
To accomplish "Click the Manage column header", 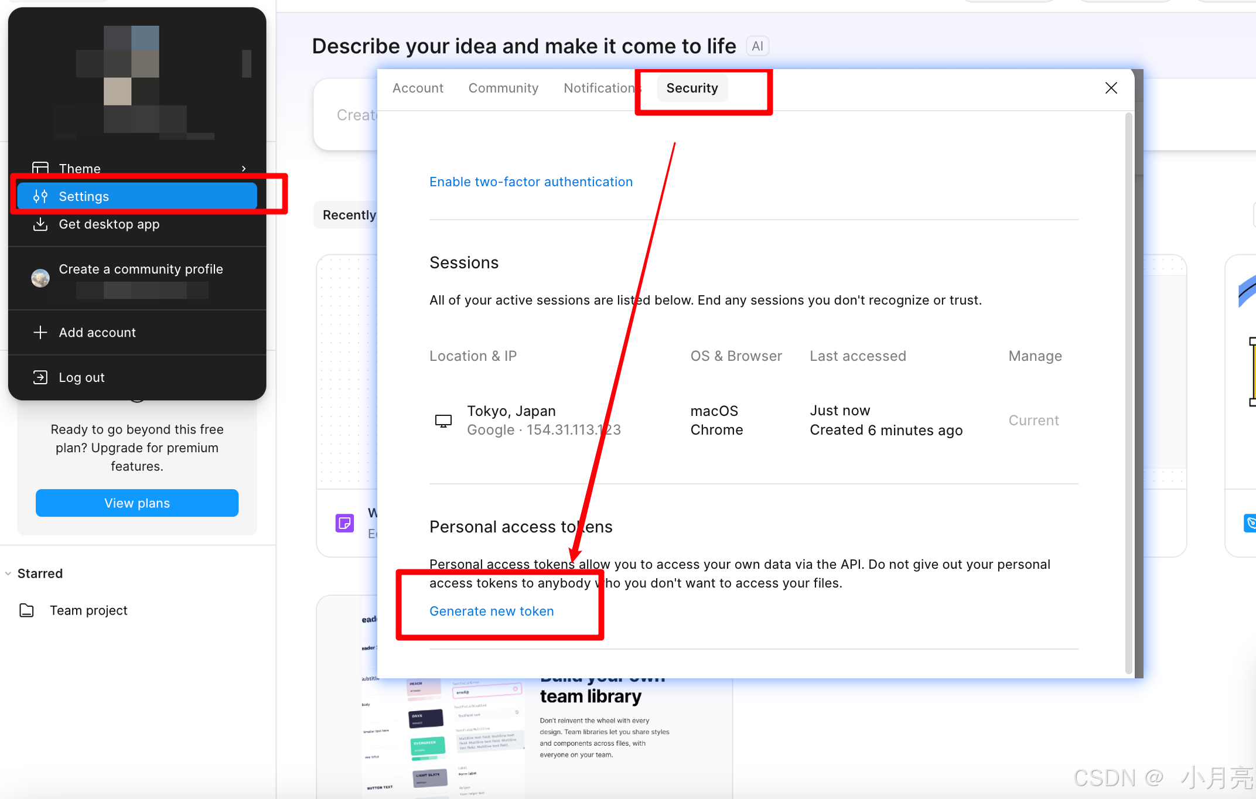I will pyautogui.click(x=1035, y=356).
